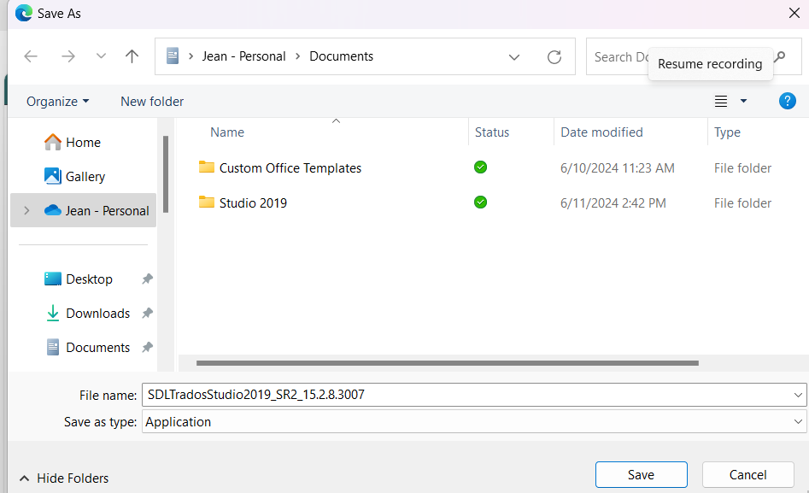This screenshot has height=493, width=809.
Task: Sort by Type column header
Action: (x=727, y=132)
